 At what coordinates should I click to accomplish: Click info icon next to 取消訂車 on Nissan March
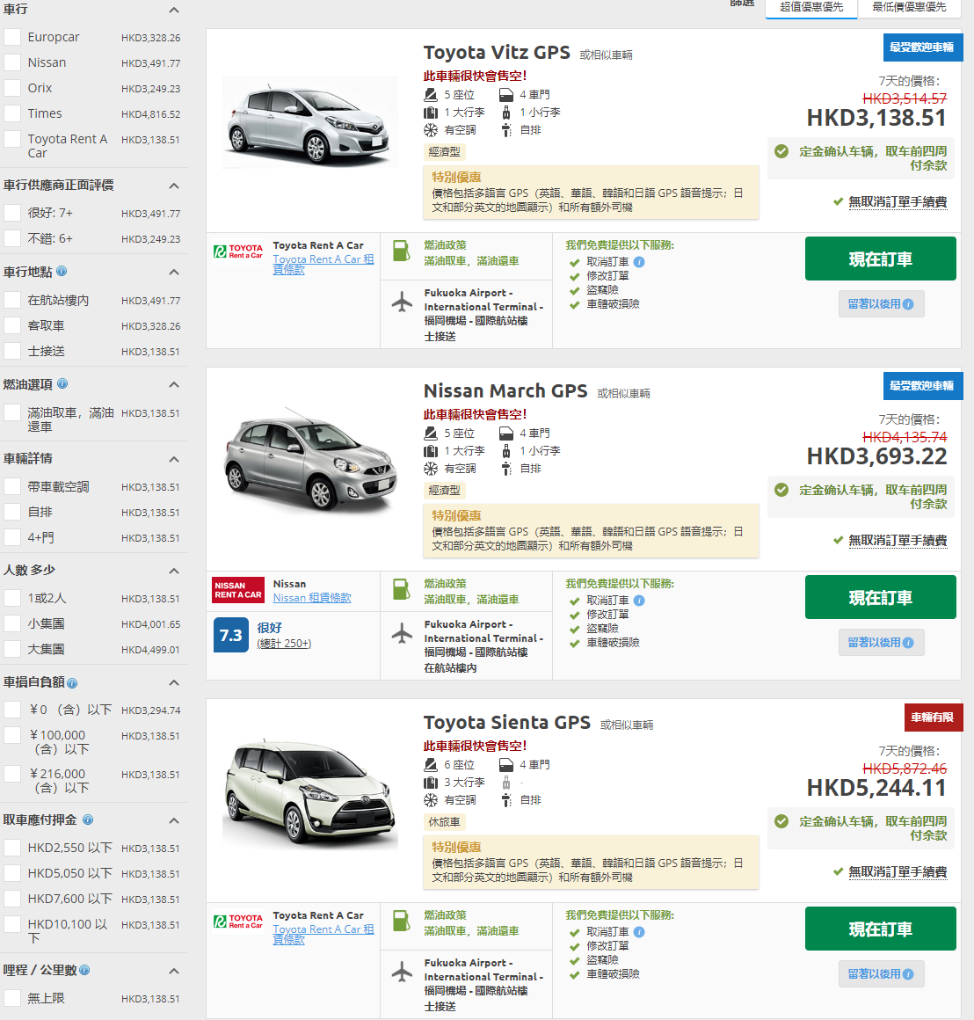639,601
